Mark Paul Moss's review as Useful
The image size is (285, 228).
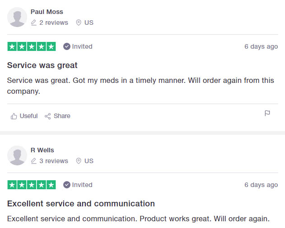click(24, 116)
